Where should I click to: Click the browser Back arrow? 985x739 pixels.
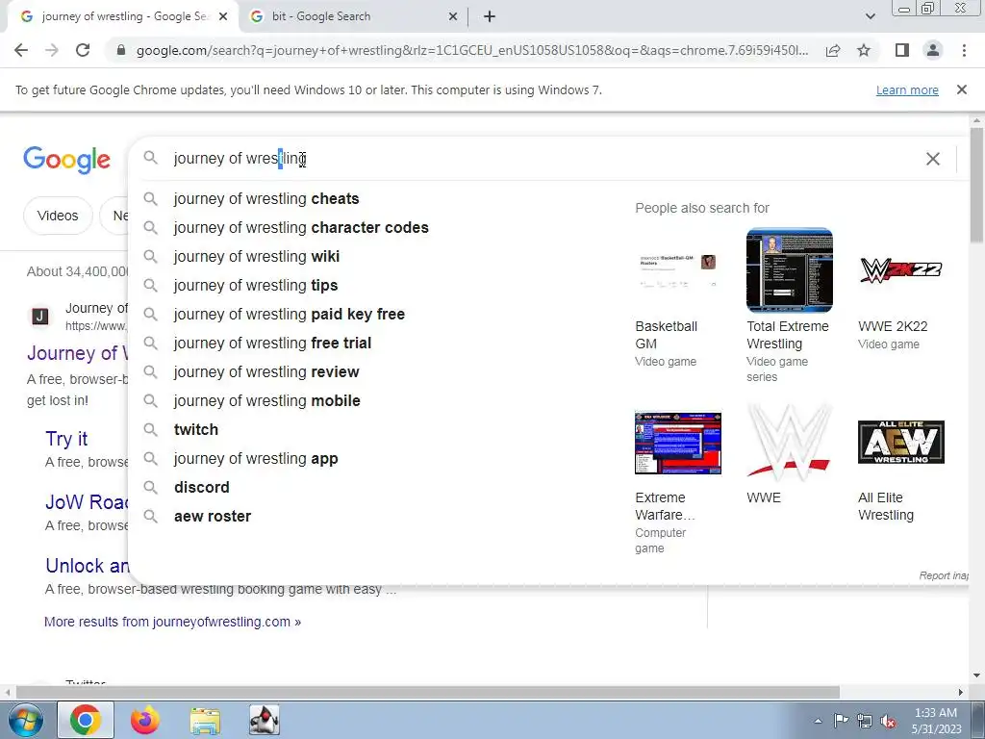pos(21,50)
